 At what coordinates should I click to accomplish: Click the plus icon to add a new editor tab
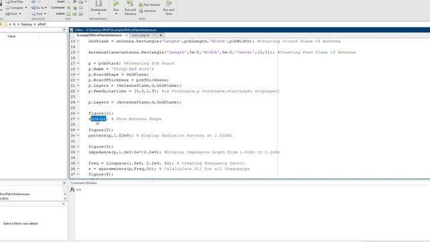pyautogui.click(x=161, y=36)
